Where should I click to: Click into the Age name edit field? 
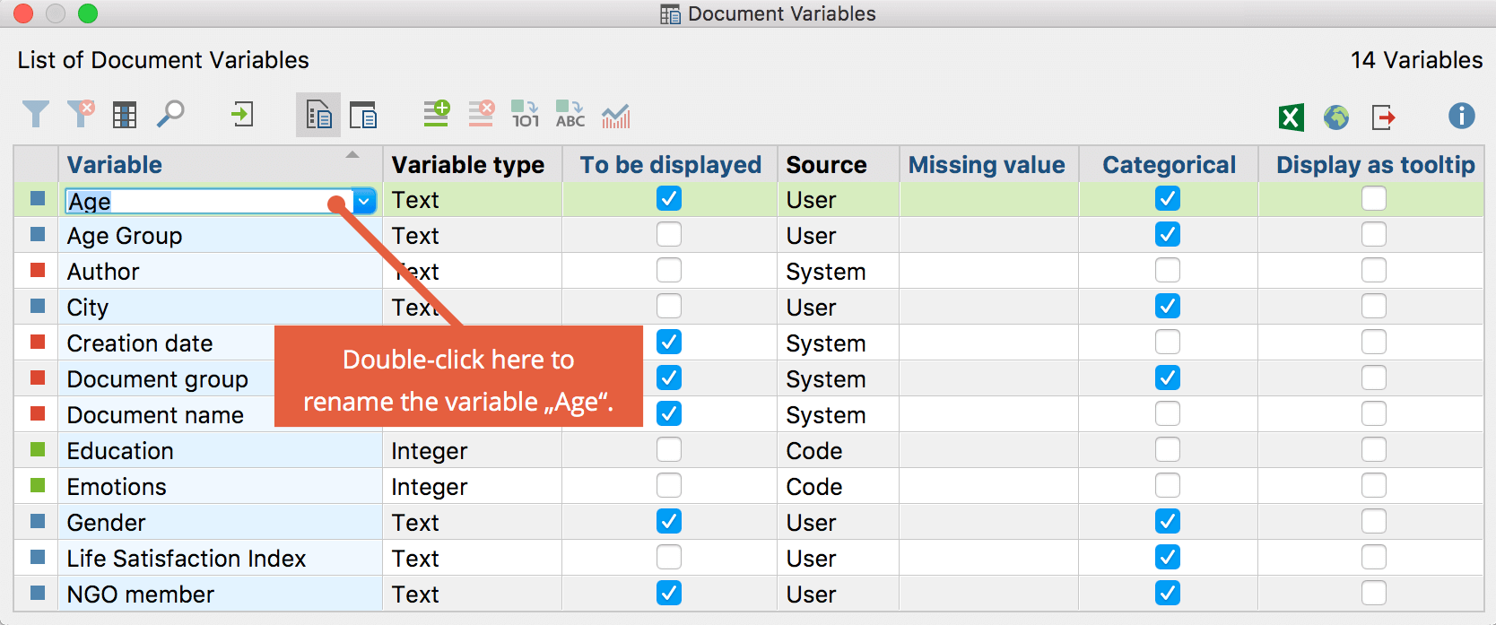(208, 201)
